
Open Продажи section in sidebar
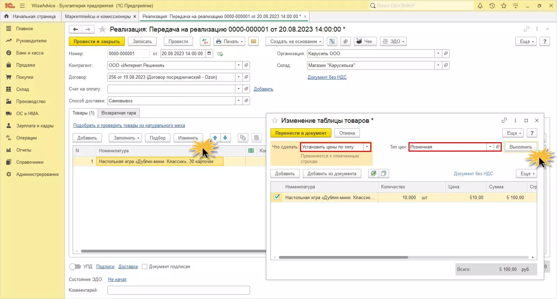tap(25, 65)
